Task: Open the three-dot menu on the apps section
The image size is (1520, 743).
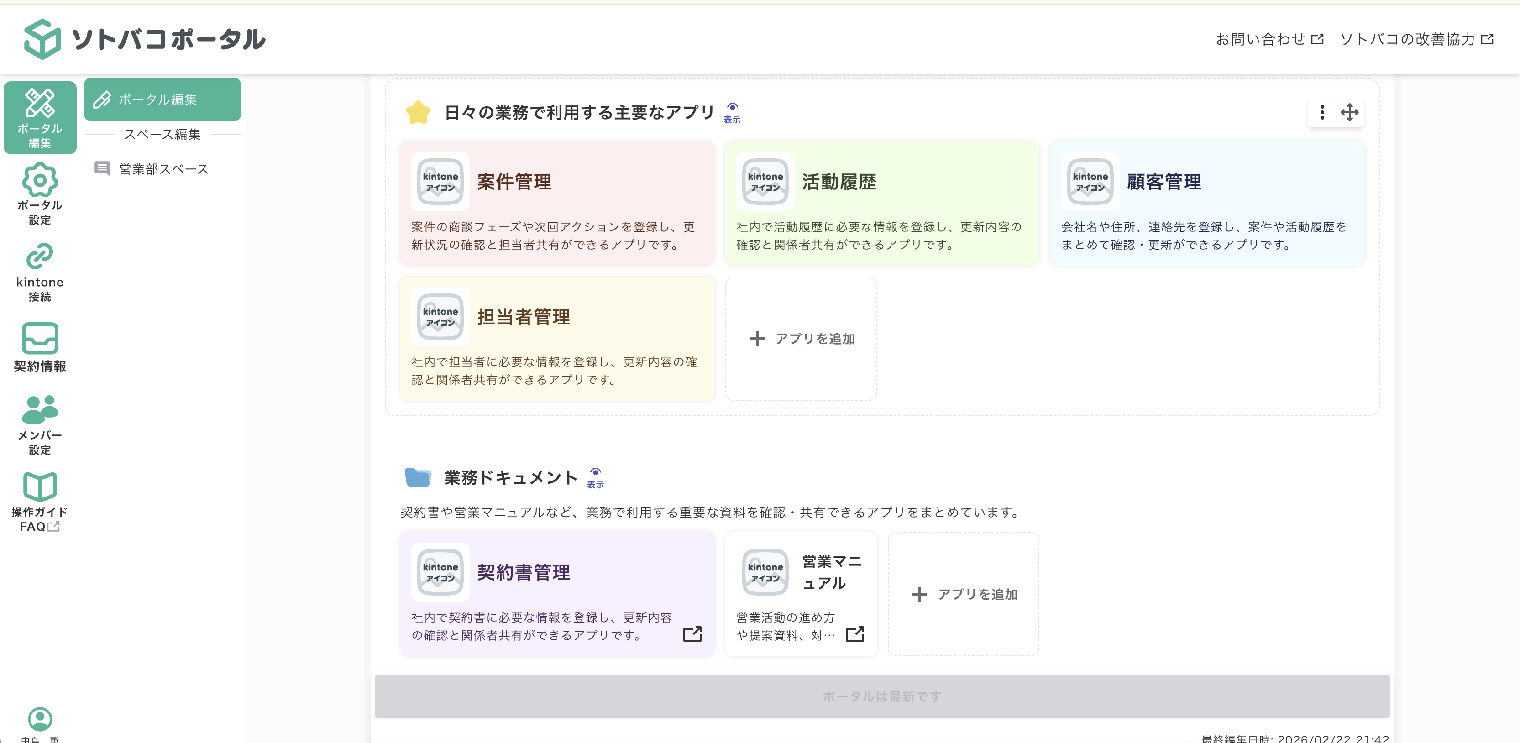Action: [x=1322, y=112]
